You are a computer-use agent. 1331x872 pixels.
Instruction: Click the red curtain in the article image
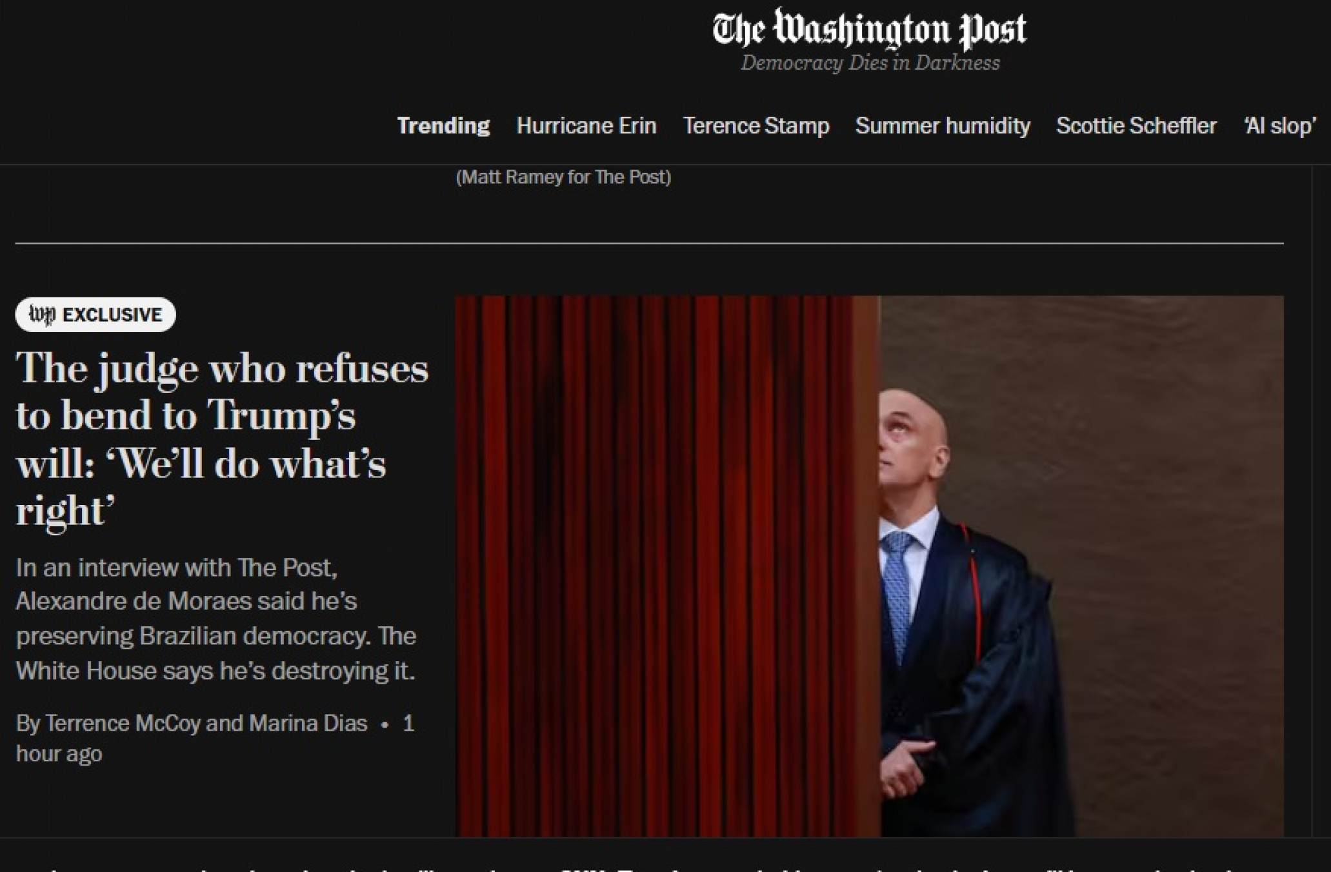click(x=667, y=566)
